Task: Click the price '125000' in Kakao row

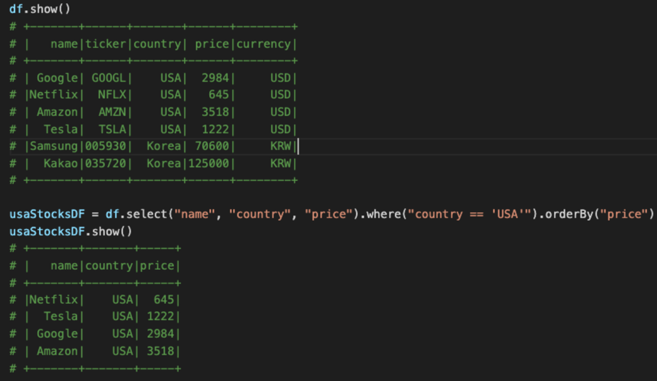Action: (209, 163)
